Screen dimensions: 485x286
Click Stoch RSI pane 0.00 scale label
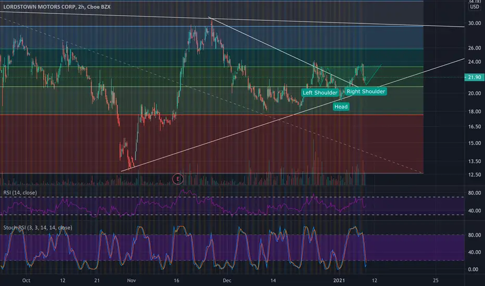coord(473,269)
